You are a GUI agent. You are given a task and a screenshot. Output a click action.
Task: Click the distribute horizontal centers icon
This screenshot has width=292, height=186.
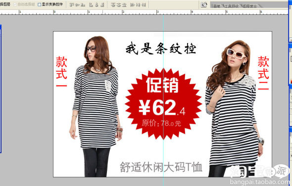[138, 5]
